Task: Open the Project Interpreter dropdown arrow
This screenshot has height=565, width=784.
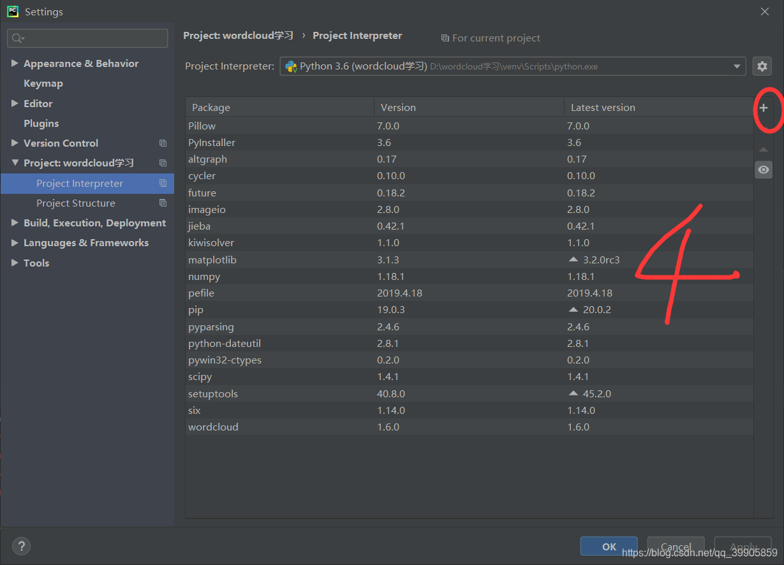Action: click(x=737, y=66)
